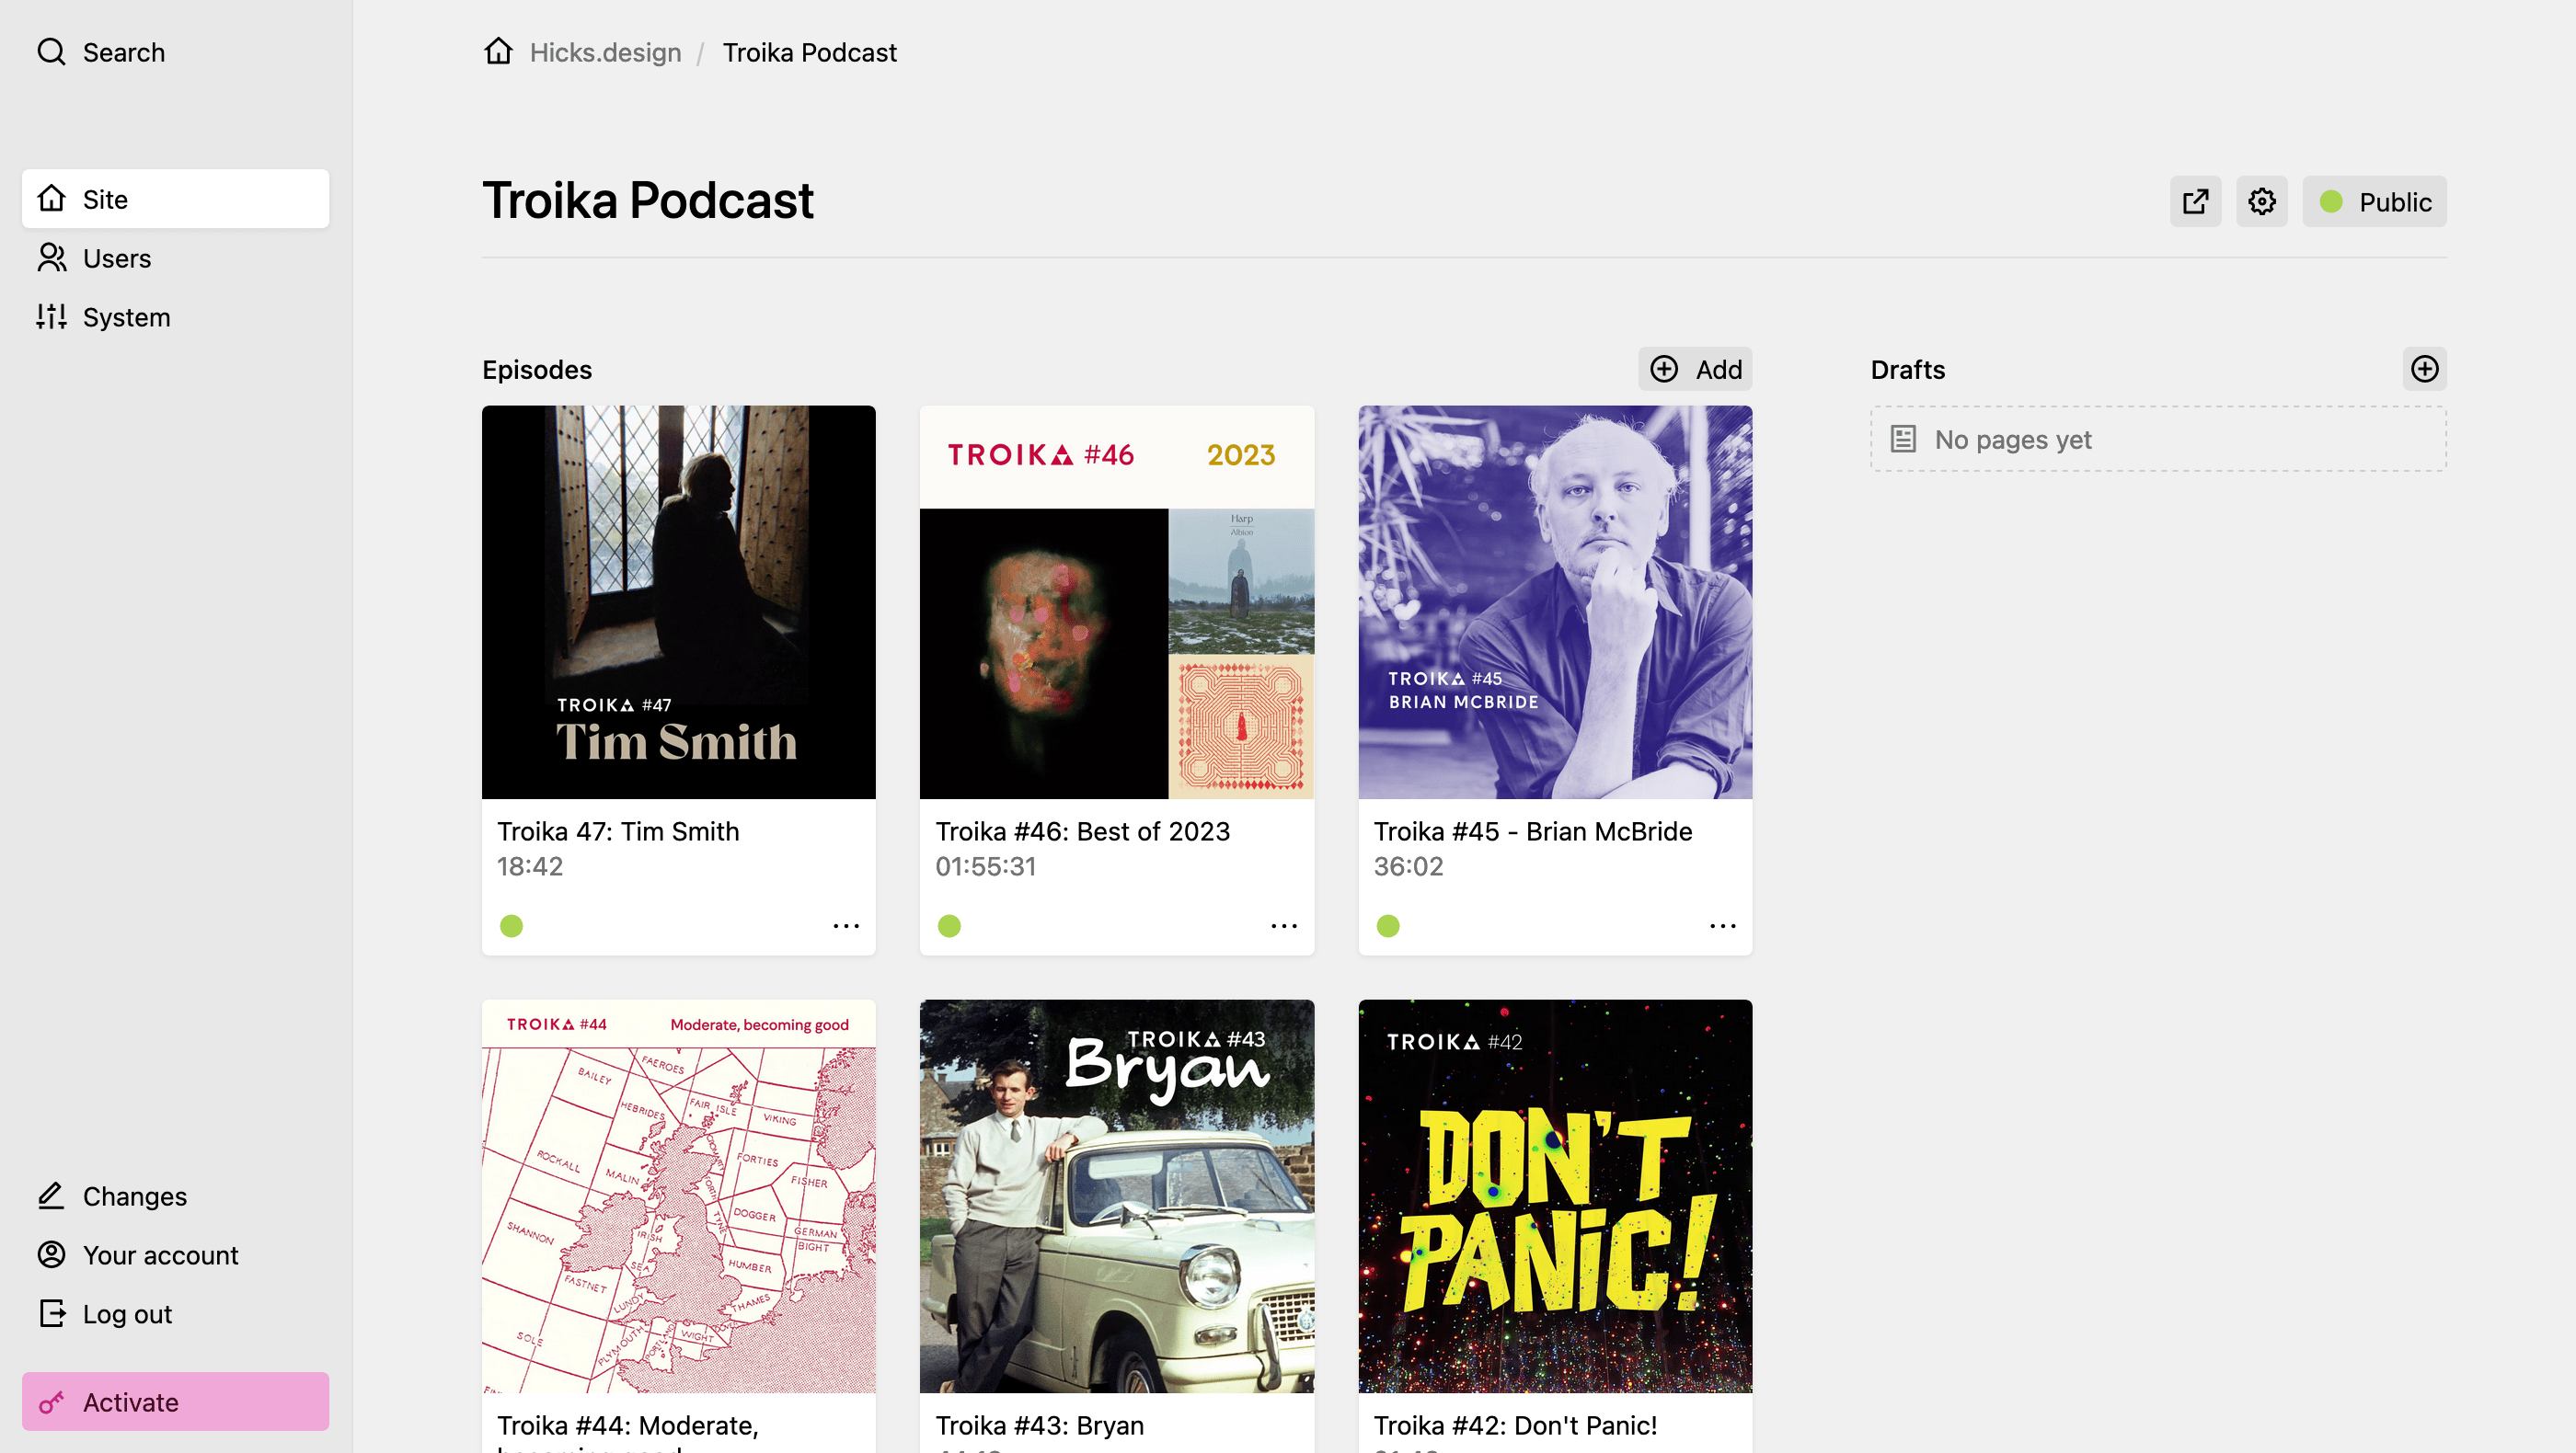Open the Don't Panic episode thumbnail
The width and height of the screenshot is (2576, 1453).
pyautogui.click(x=1555, y=1196)
